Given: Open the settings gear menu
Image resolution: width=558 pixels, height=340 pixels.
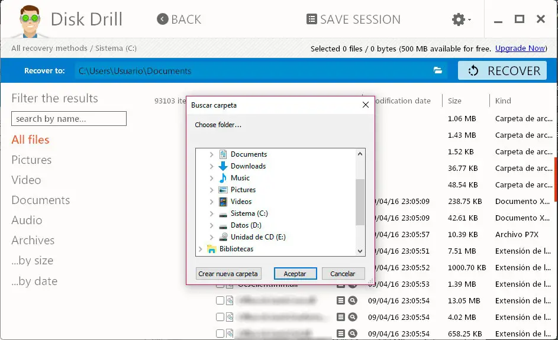Looking at the screenshot, I should point(461,20).
